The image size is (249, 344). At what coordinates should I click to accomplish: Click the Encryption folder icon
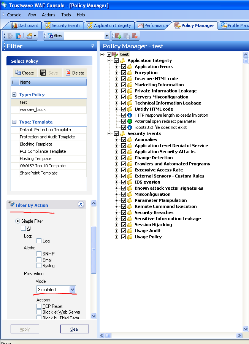coord(130,73)
